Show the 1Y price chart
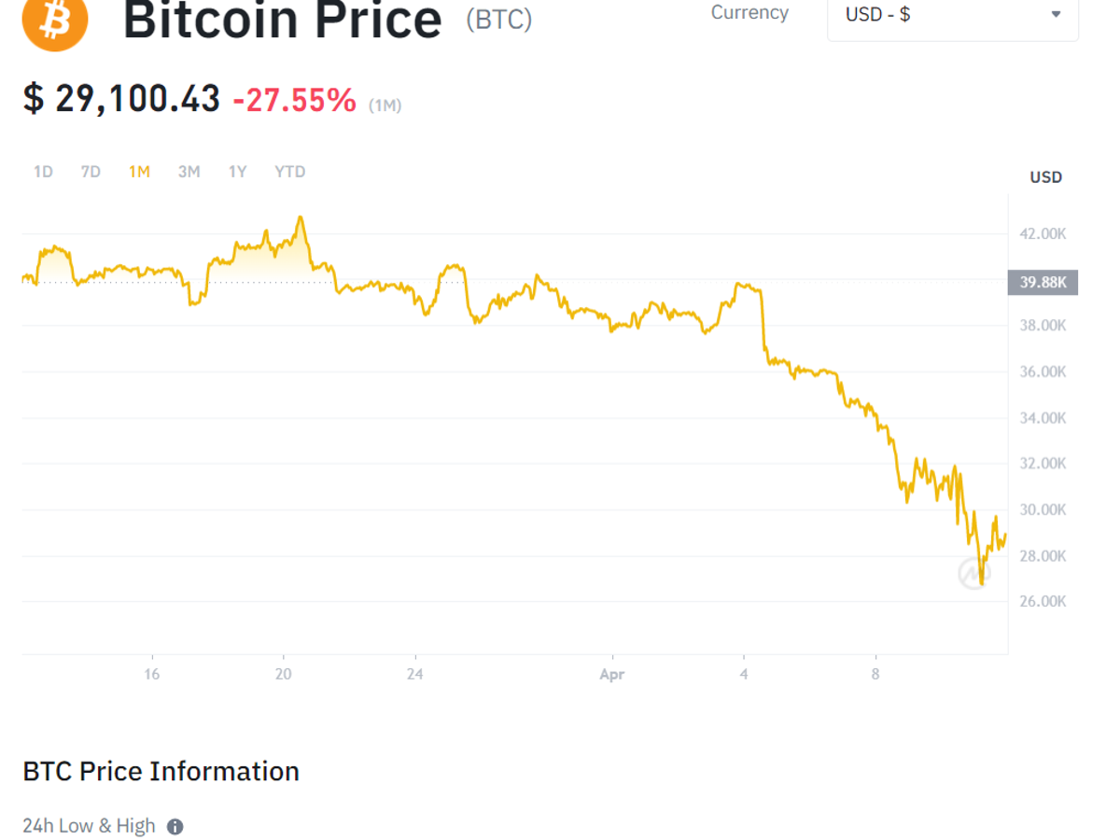This screenshot has width=1120, height=840. click(x=238, y=172)
